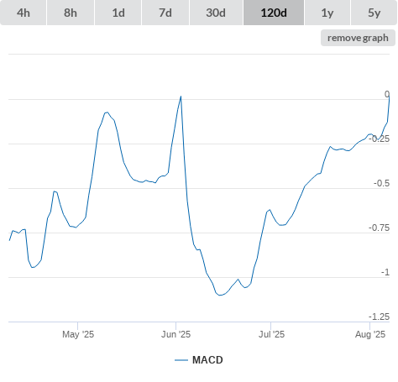Select the 4h time range tab
The width and height of the screenshot is (398, 382).
click(x=24, y=13)
